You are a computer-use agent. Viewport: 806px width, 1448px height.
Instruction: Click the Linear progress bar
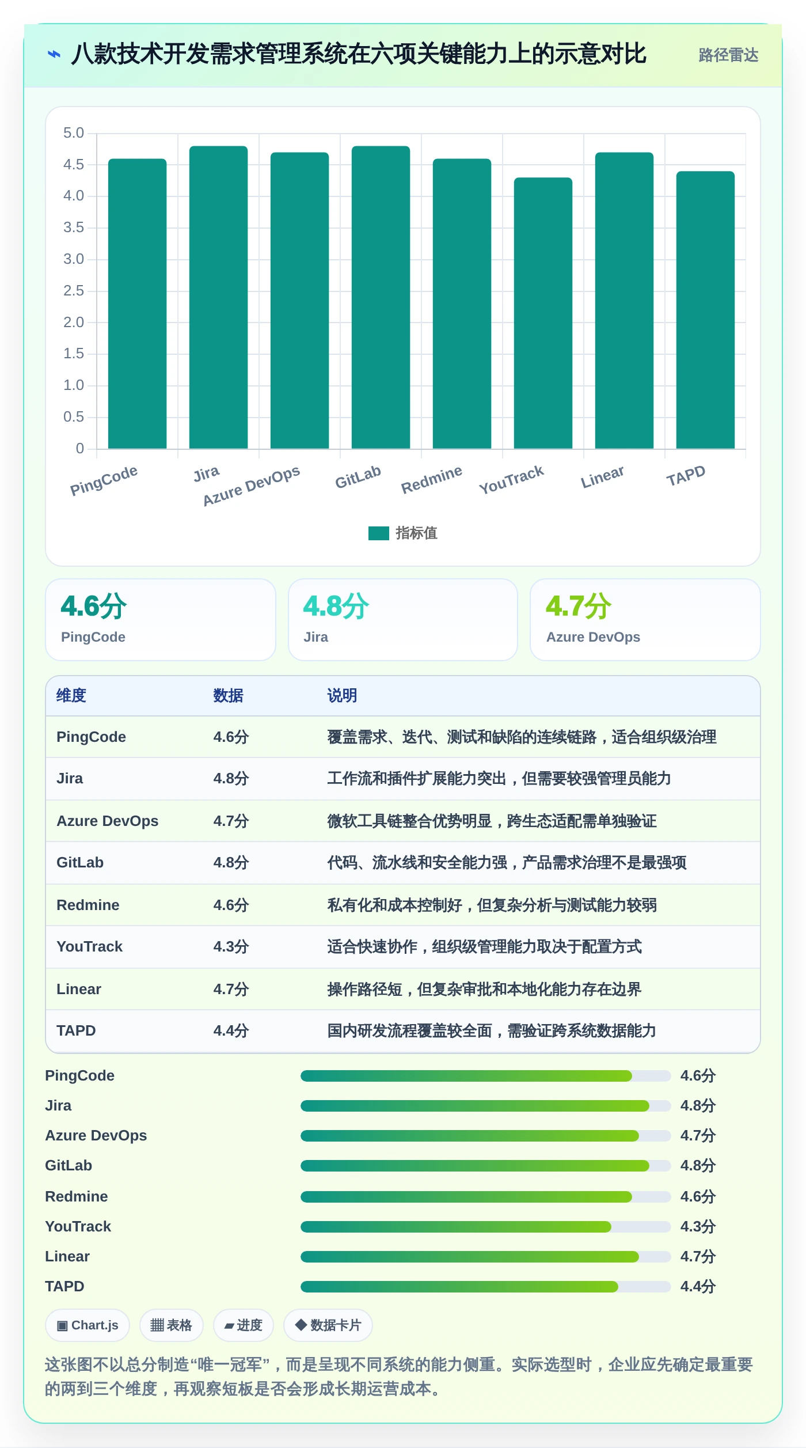click(x=486, y=1257)
